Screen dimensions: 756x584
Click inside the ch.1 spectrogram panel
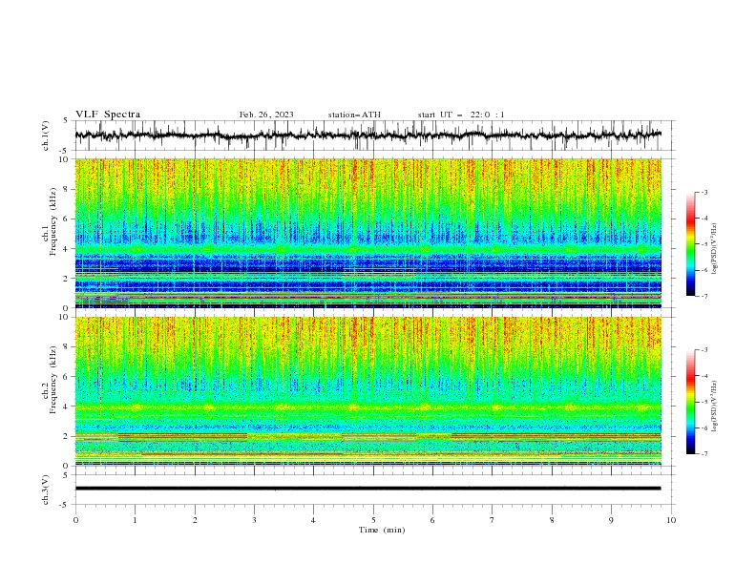[x=368, y=233]
